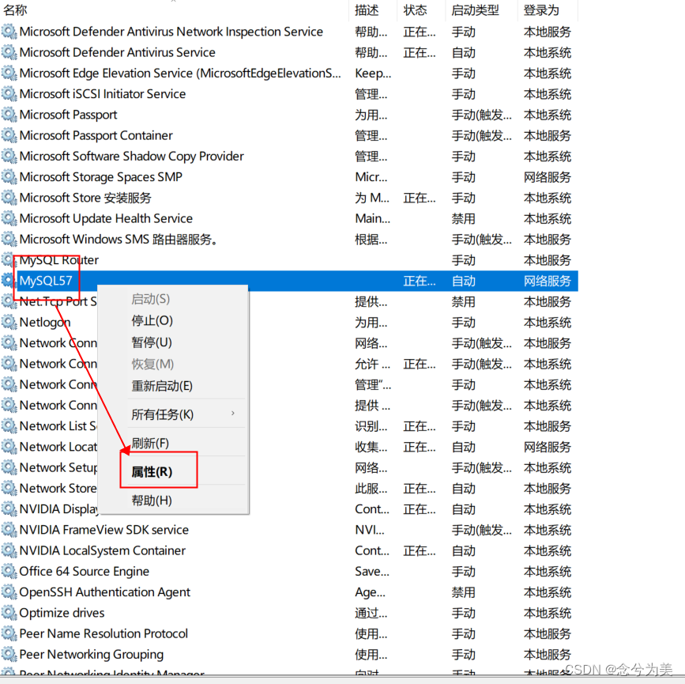Click gear icon of Microsoft Edge Elevation Service
685x684 pixels.
tap(9, 73)
